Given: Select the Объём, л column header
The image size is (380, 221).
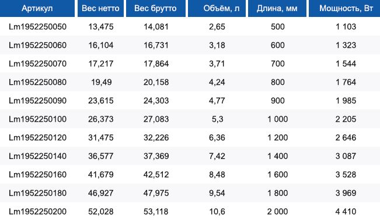Looking at the screenshot, I should coord(217,8).
